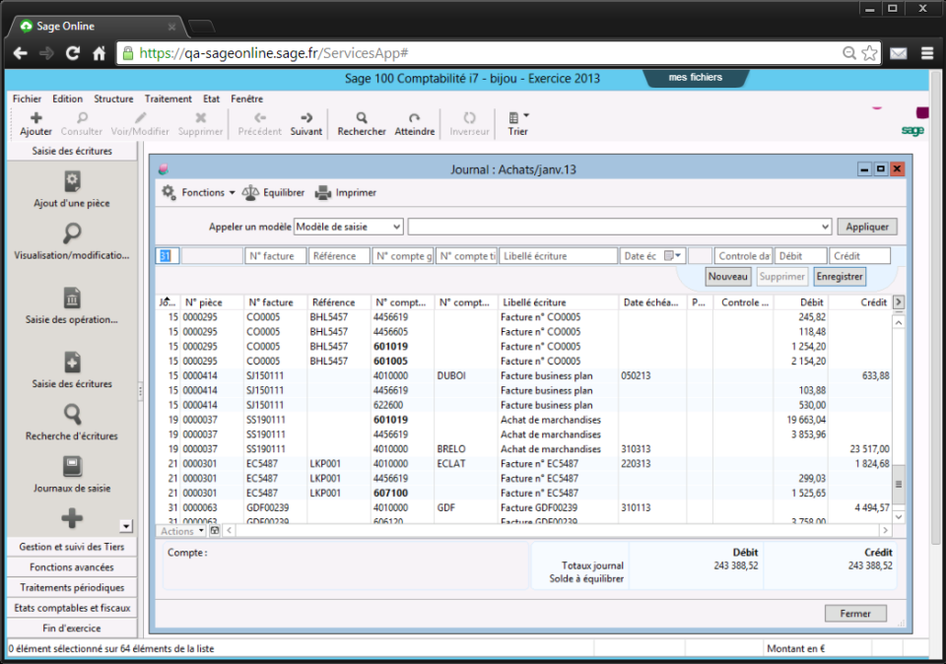The height and width of the screenshot is (664, 946).
Task: Expand the sidebar small dropdown arrow
Action: 126,526
